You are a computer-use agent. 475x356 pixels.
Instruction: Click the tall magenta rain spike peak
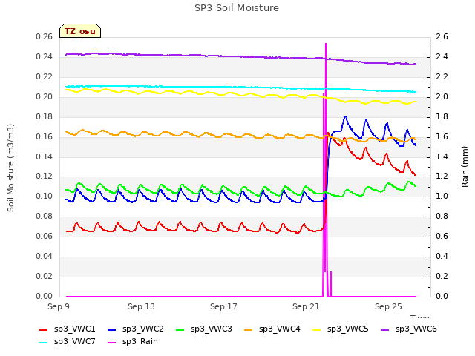tap(326, 44)
